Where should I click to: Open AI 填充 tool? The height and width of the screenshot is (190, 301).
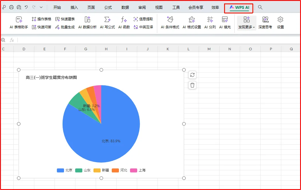point(225,23)
